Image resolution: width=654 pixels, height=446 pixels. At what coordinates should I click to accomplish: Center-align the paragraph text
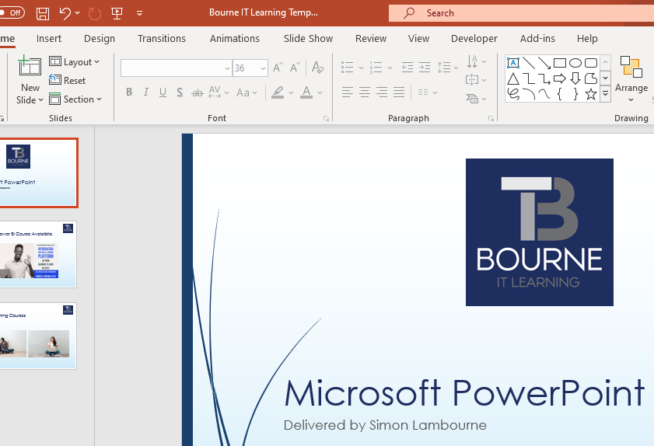[x=365, y=93]
